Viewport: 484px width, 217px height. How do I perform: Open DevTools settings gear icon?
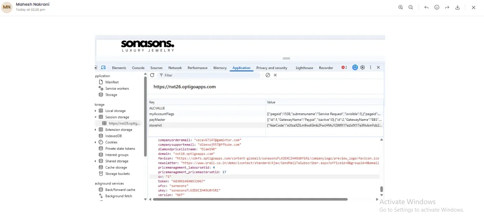click(363, 68)
